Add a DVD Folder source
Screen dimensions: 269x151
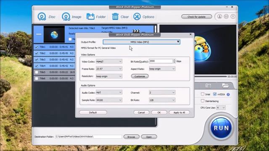pyautogui.click(x=96, y=17)
